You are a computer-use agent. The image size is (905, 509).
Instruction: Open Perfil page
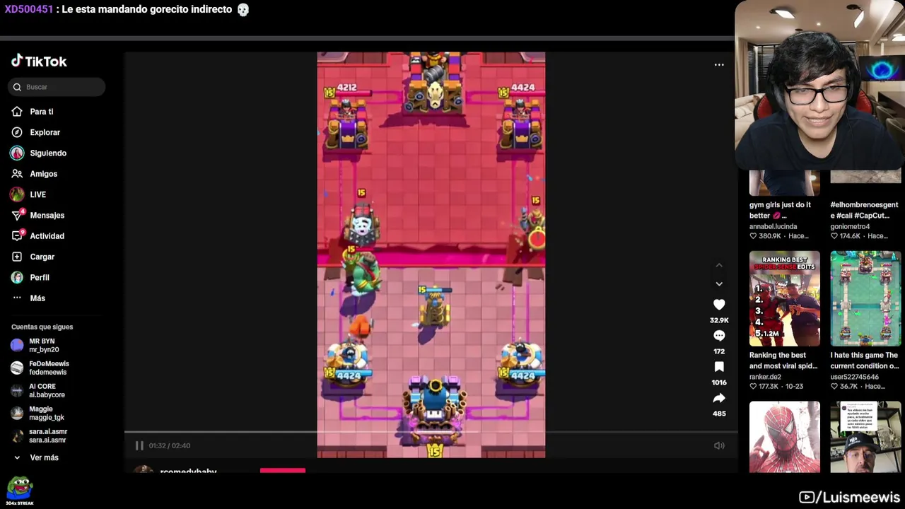pyautogui.click(x=39, y=277)
